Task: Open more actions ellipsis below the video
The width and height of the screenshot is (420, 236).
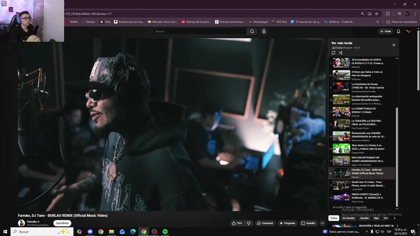Action: tap(322, 223)
